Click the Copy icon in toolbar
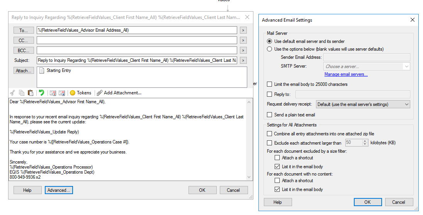The width and height of the screenshot is (423, 215). pos(22,93)
